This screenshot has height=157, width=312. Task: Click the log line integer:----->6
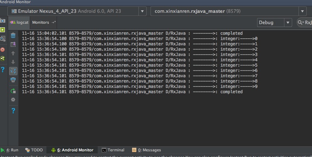point(140,71)
